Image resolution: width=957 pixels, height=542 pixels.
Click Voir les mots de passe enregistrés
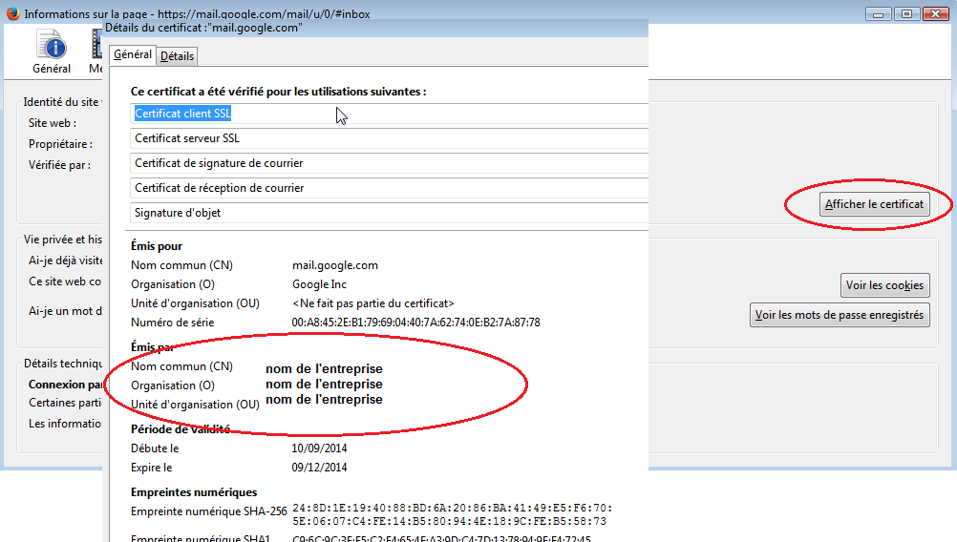click(840, 315)
